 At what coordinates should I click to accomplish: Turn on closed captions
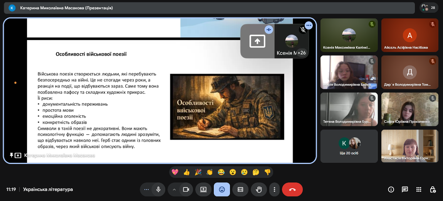240,190
